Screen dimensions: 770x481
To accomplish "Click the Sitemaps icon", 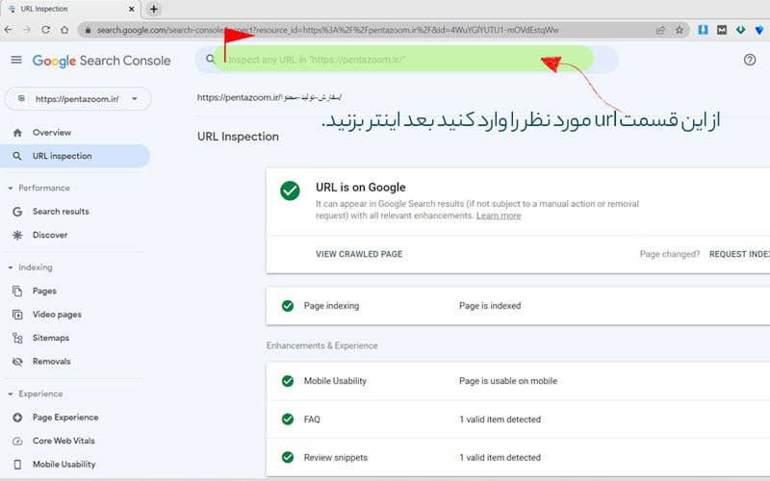I will point(17,339).
